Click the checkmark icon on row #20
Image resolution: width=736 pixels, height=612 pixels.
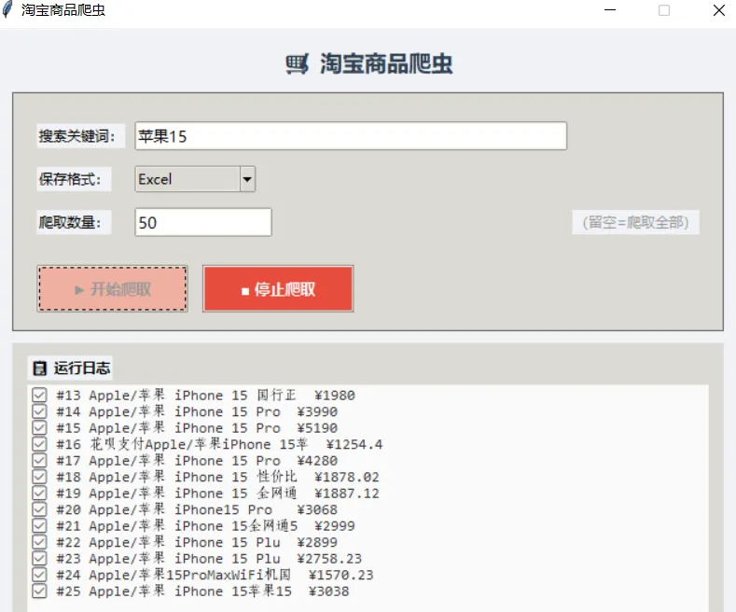point(39,509)
